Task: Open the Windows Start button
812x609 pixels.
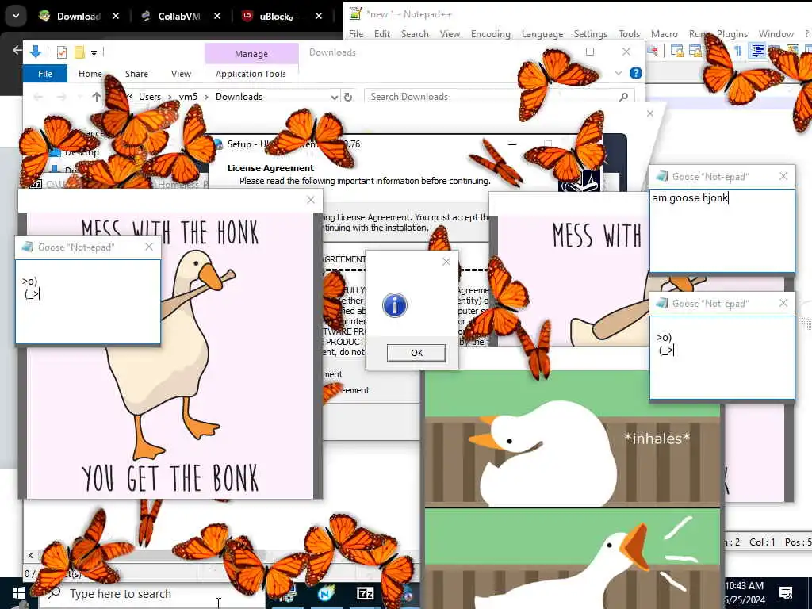Action: tap(19, 594)
